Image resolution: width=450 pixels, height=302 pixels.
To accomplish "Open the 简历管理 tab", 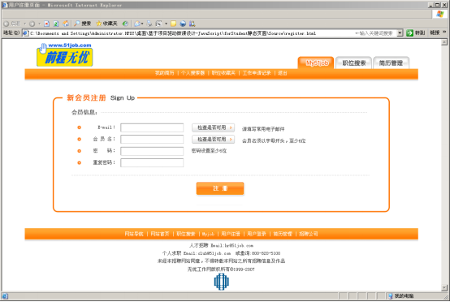I will pos(391,63).
